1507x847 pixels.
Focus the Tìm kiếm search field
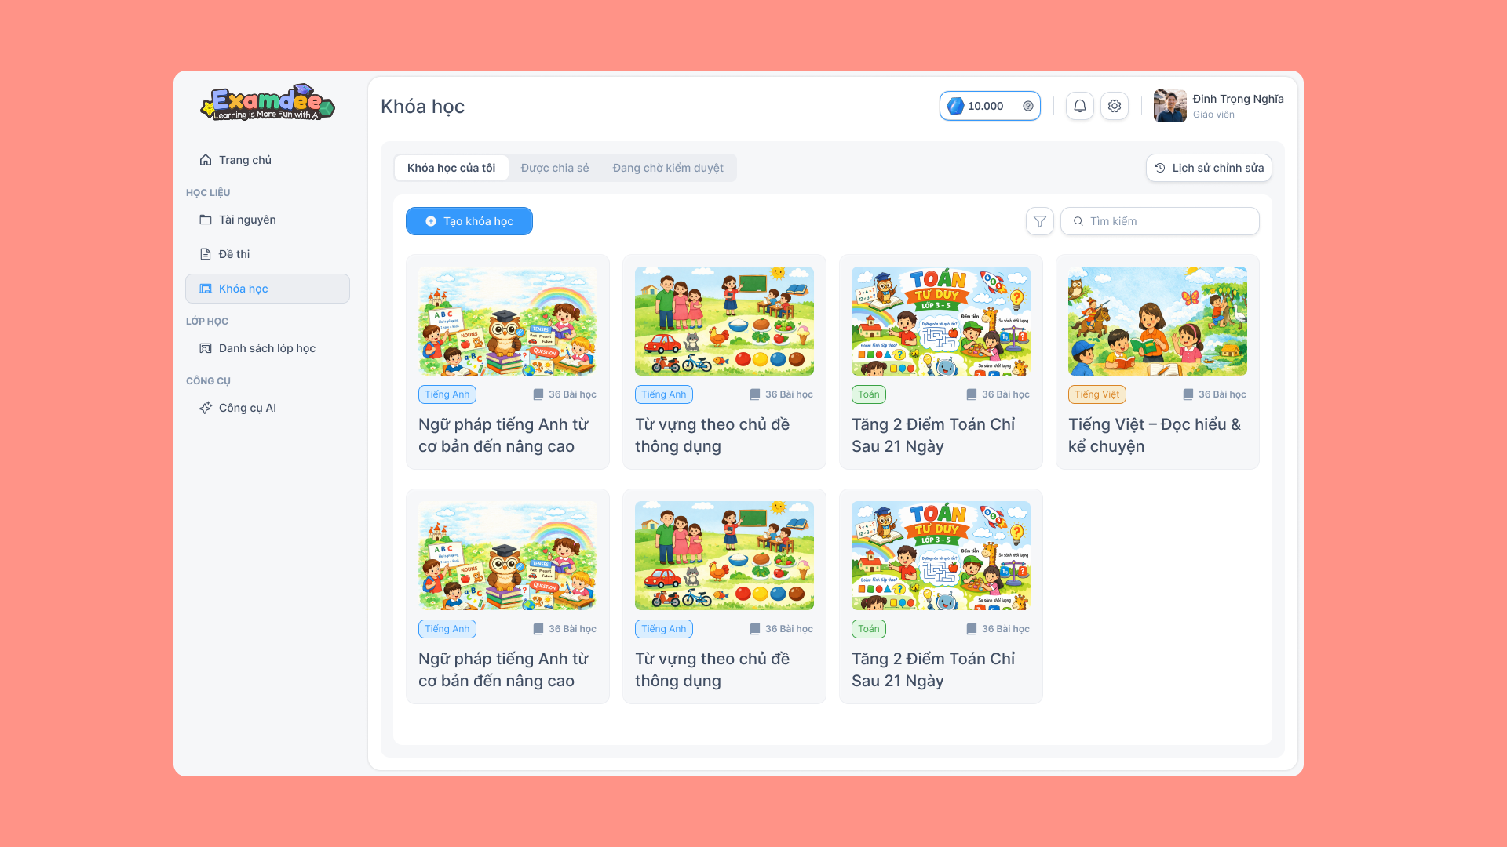pyautogui.click(x=1160, y=221)
